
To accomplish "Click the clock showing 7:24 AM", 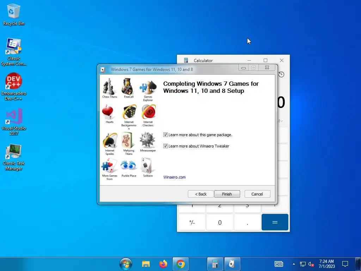I will click(326, 264).
